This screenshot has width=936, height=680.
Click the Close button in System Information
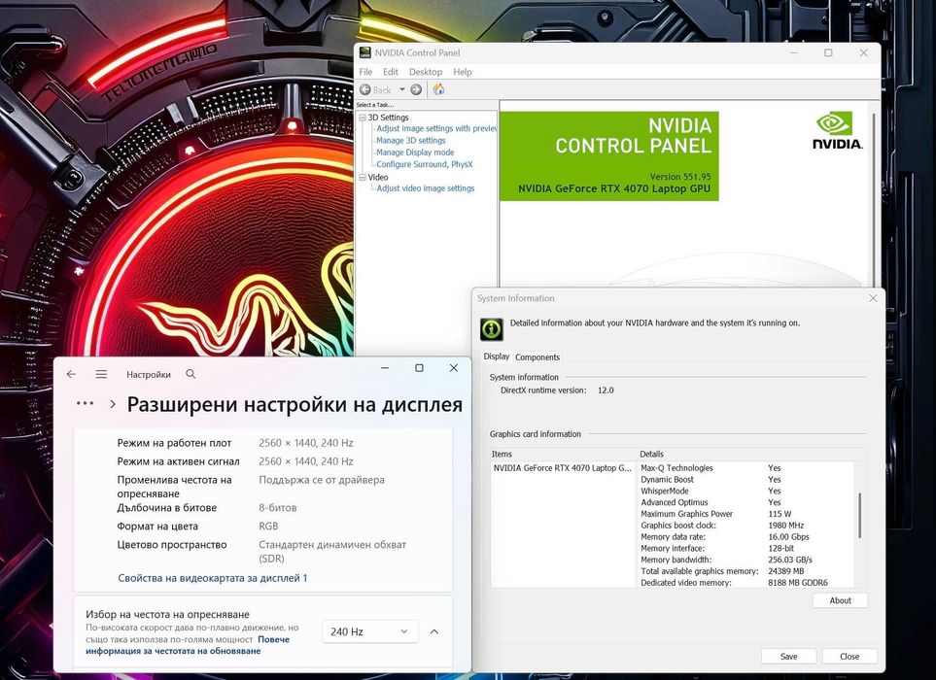[x=849, y=656]
